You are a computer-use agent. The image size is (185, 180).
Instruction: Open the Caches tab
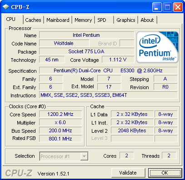pyautogui.click(x=33, y=20)
